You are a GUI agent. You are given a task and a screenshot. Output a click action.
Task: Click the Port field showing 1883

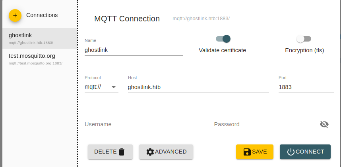306,87
